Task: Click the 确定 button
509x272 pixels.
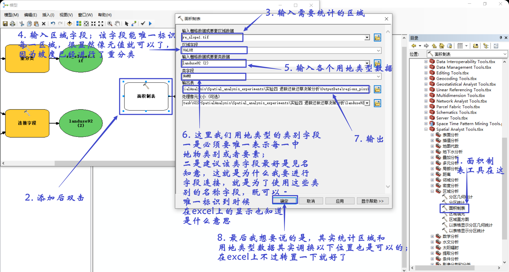Action: coord(284,201)
